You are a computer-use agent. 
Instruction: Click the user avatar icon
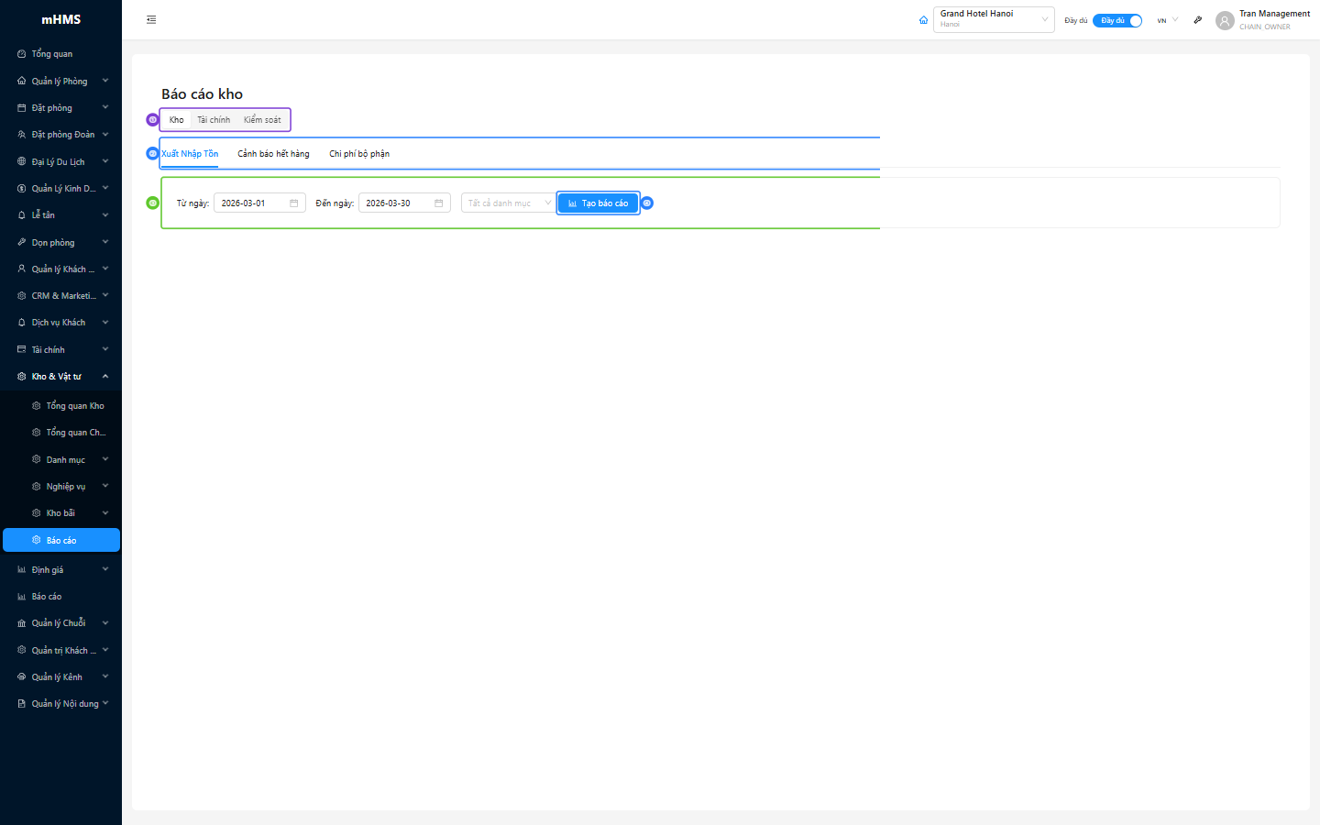(1225, 20)
